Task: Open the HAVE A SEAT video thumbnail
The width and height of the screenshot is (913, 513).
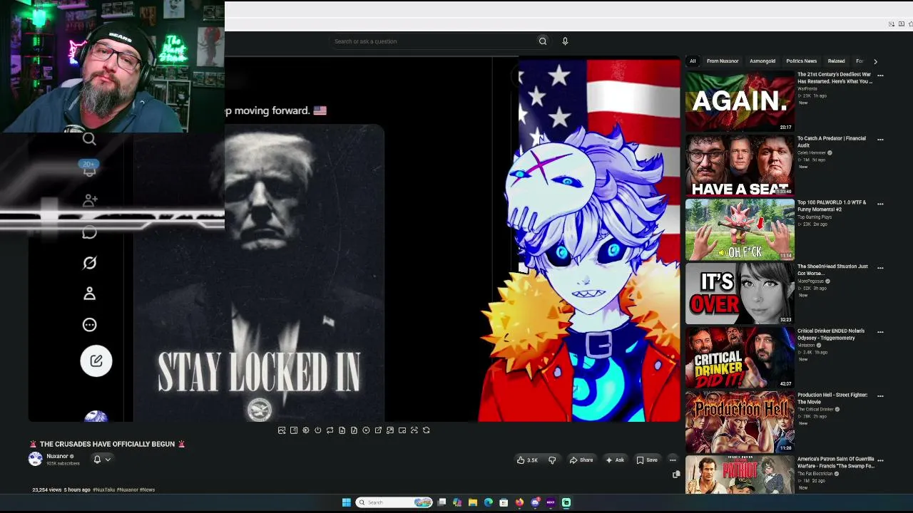Action: [740, 165]
